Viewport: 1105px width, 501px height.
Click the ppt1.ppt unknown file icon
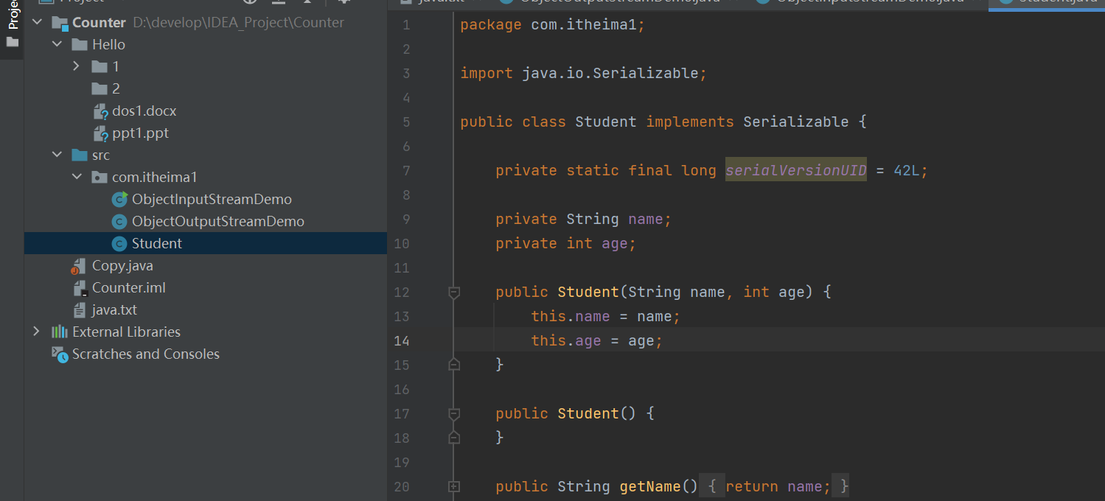tap(100, 133)
